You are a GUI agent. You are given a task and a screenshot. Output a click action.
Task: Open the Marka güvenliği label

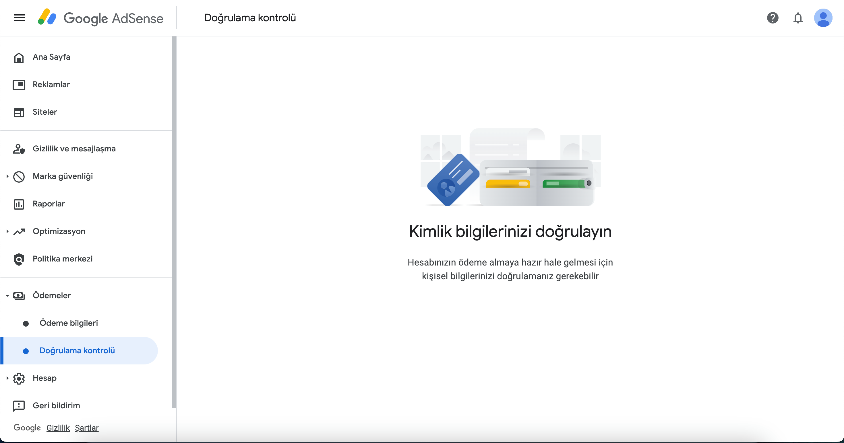pyautogui.click(x=63, y=176)
